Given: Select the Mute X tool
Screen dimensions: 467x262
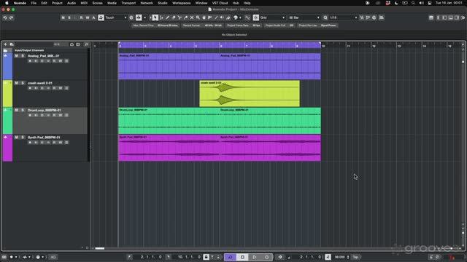Looking at the screenshot, I should [x=192, y=17].
